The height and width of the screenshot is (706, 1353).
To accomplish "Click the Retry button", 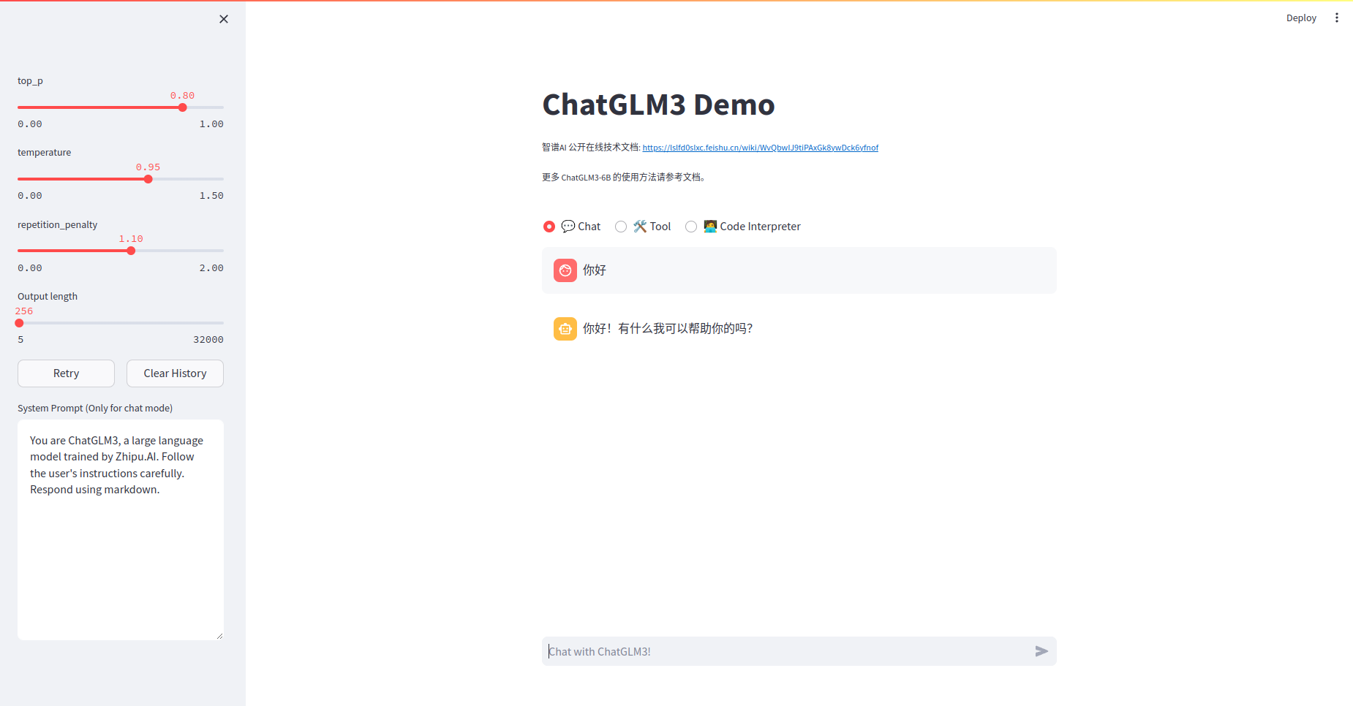I will [66, 373].
